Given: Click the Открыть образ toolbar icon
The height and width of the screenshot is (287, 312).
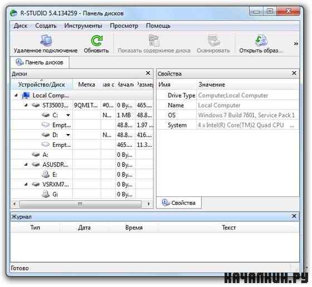Looking at the screenshot, I should 261,40.
